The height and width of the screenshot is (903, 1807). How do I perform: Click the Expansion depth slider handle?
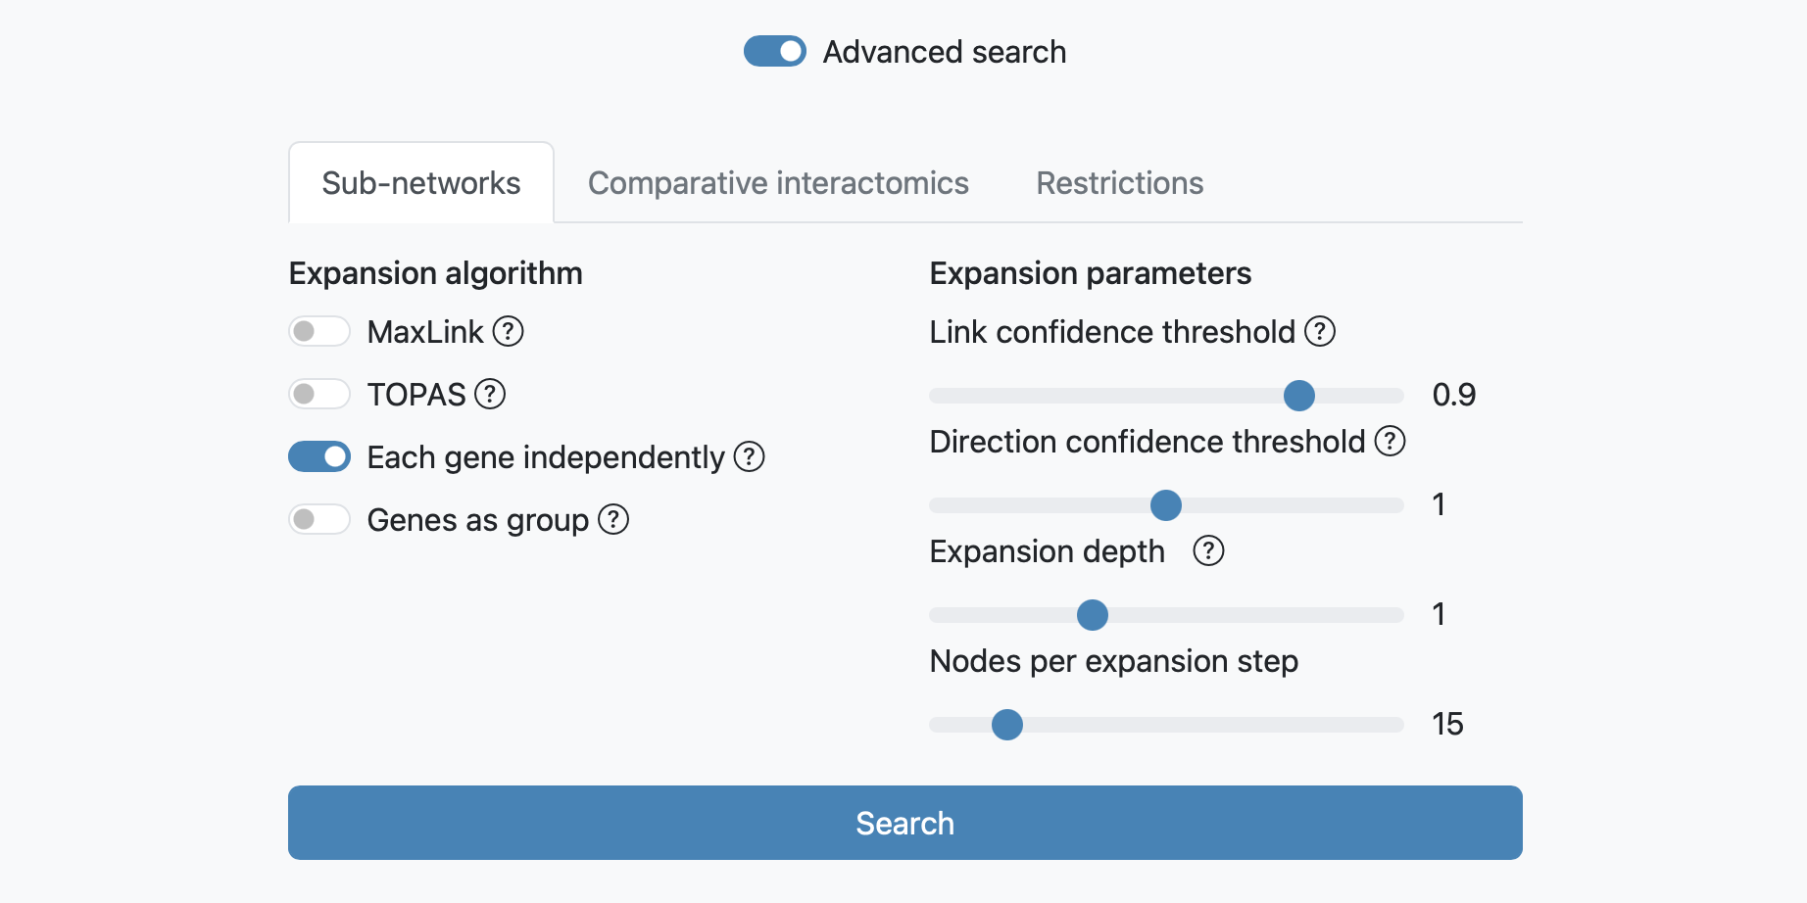1093,615
